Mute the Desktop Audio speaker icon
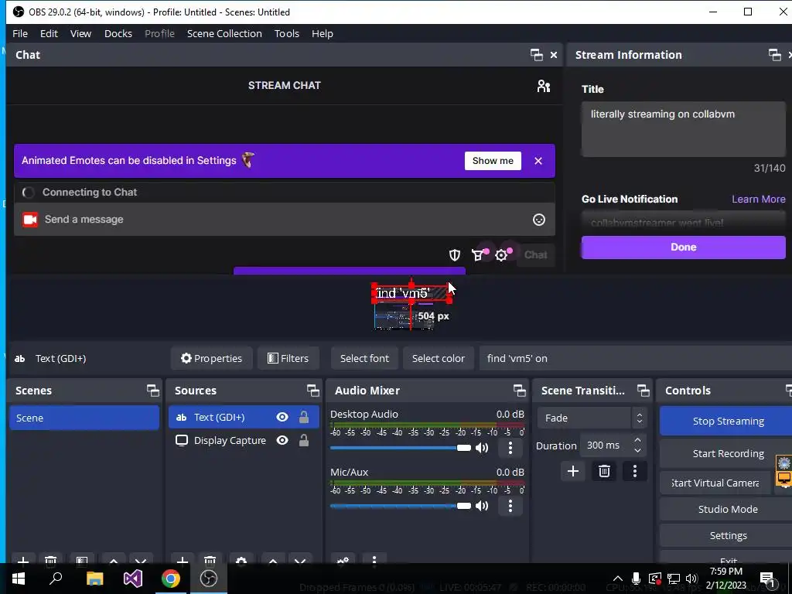This screenshot has height=594, width=792. 482,448
